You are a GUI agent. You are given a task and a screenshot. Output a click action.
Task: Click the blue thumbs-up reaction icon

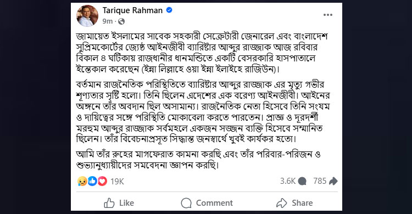coord(92,181)
